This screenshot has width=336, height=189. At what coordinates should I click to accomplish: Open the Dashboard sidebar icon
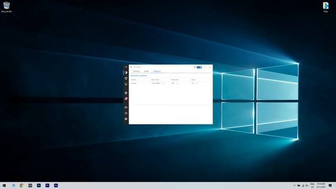pyautogui.click(x=126, y=72)
